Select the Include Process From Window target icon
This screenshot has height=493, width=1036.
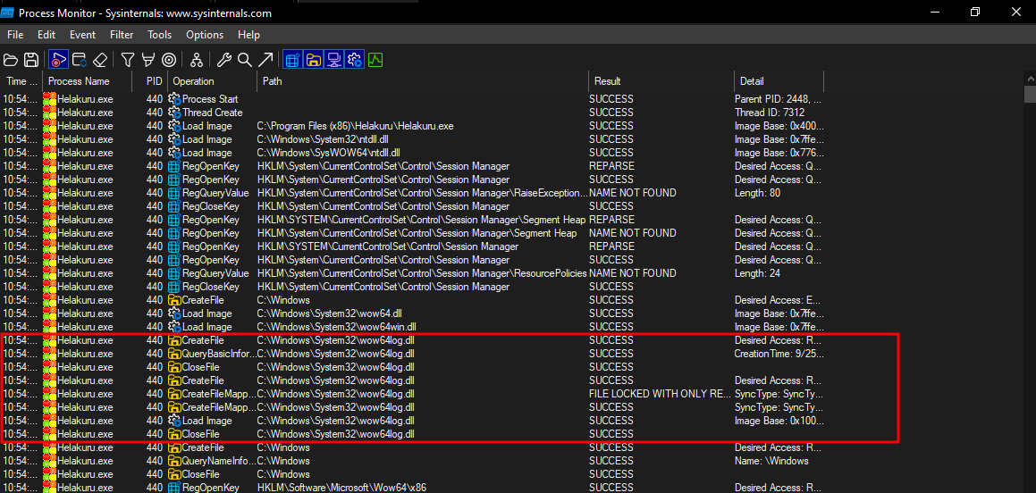(x=168, y=60)
